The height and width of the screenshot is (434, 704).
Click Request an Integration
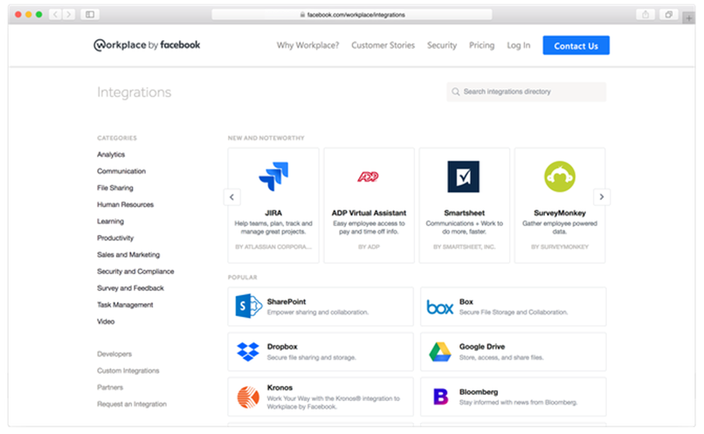132,404
